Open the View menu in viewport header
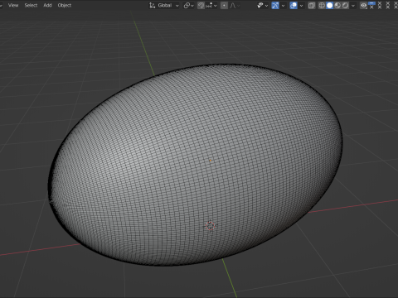This screenshot has height=298, width=398. (13, 5)
